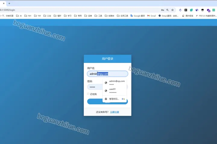217x144 pixels.
Task: Expand the 学习 bookmarks folder
Action: 68,16
